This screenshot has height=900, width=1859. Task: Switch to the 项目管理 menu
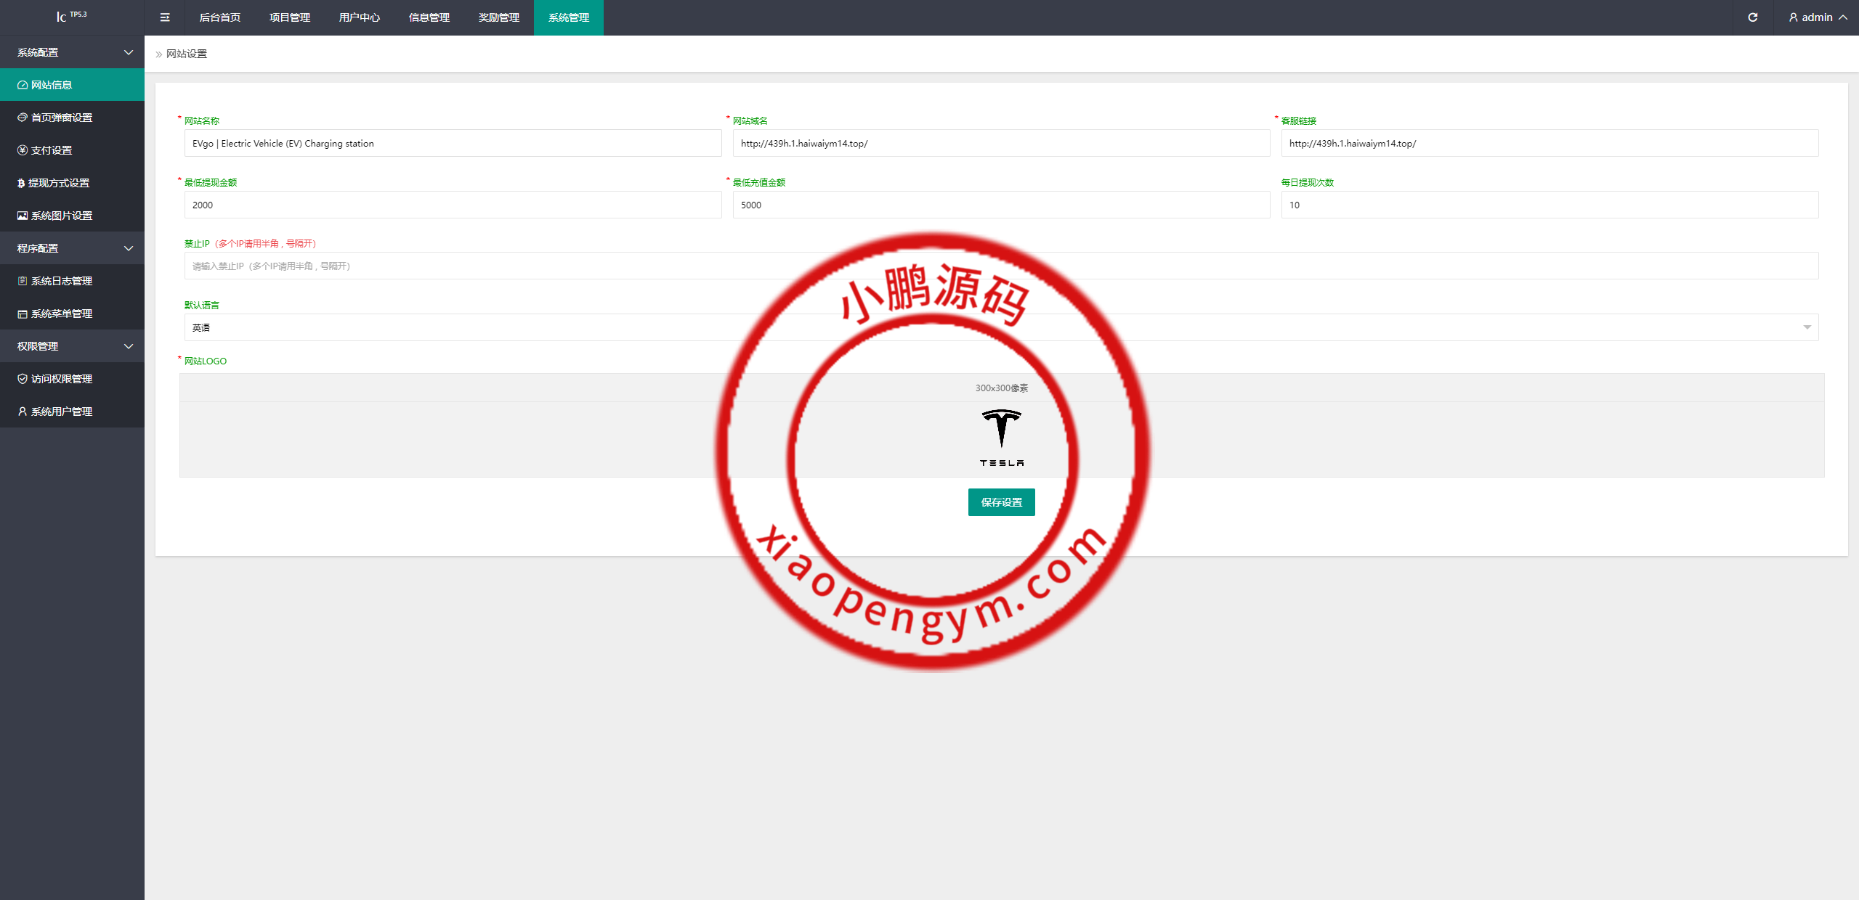point(289,17)
